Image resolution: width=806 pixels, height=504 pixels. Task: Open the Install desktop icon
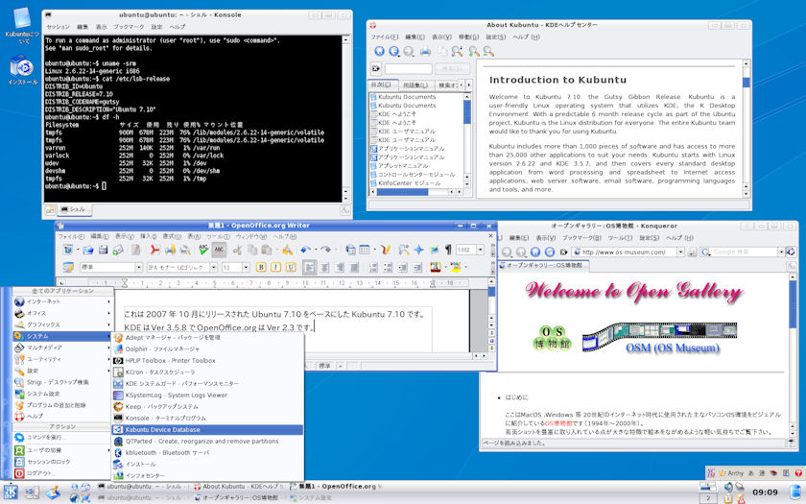click(x=22, y=71)
